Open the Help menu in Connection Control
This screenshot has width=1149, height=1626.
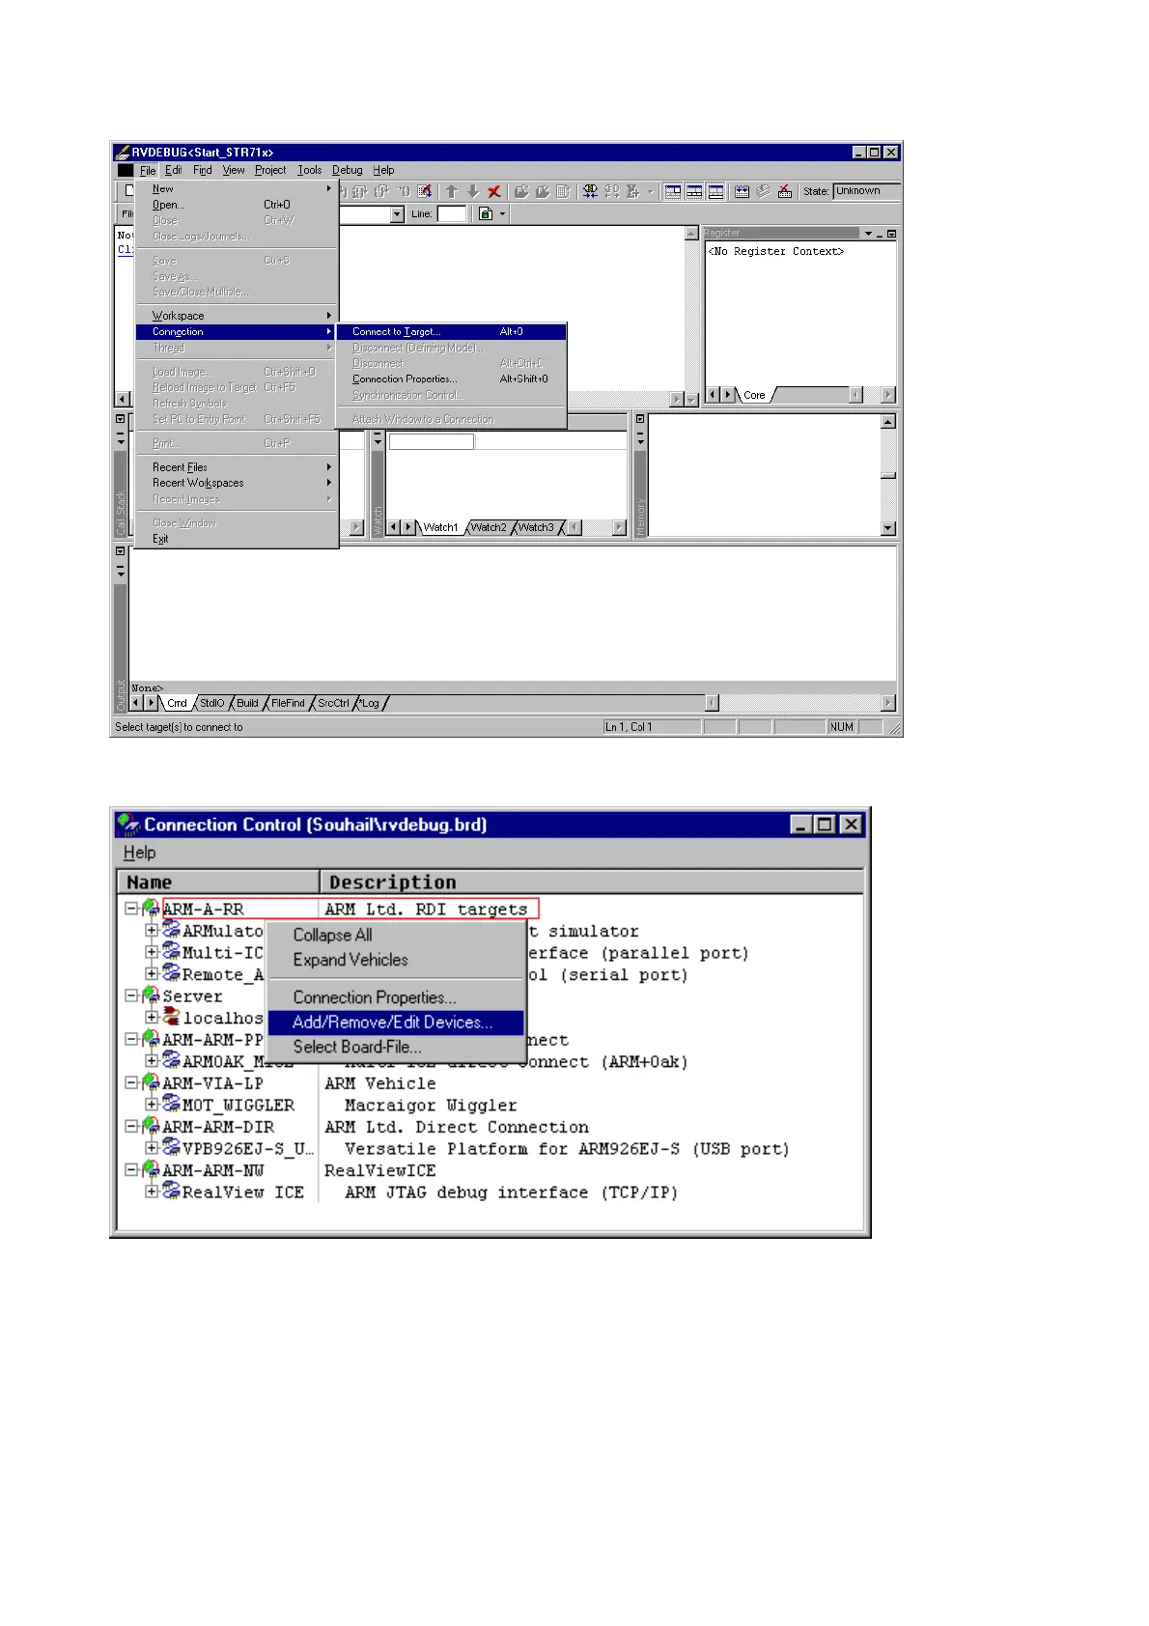click(x=139, y=853)
